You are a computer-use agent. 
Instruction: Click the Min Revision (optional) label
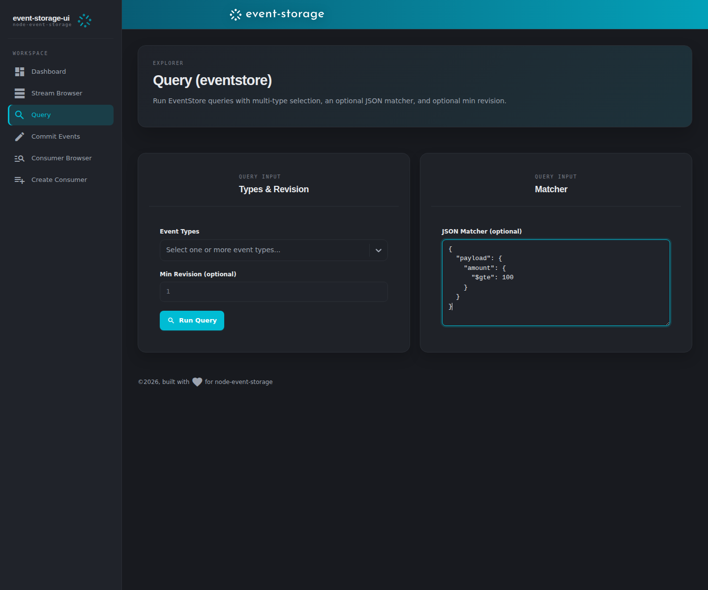[x=198, y=274]
